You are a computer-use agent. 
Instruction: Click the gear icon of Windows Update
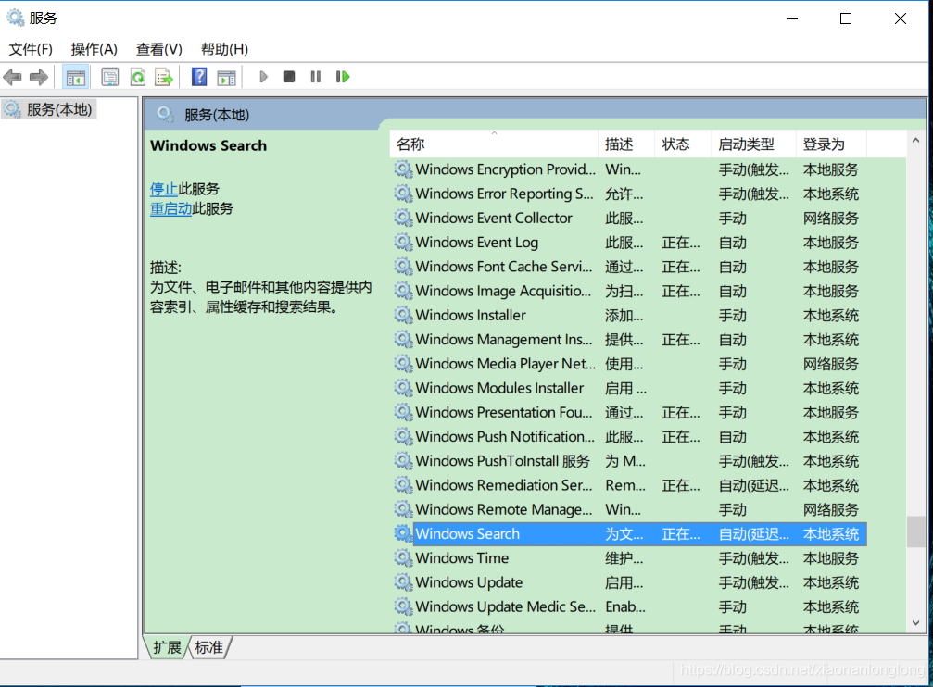(x=403, y=581)
